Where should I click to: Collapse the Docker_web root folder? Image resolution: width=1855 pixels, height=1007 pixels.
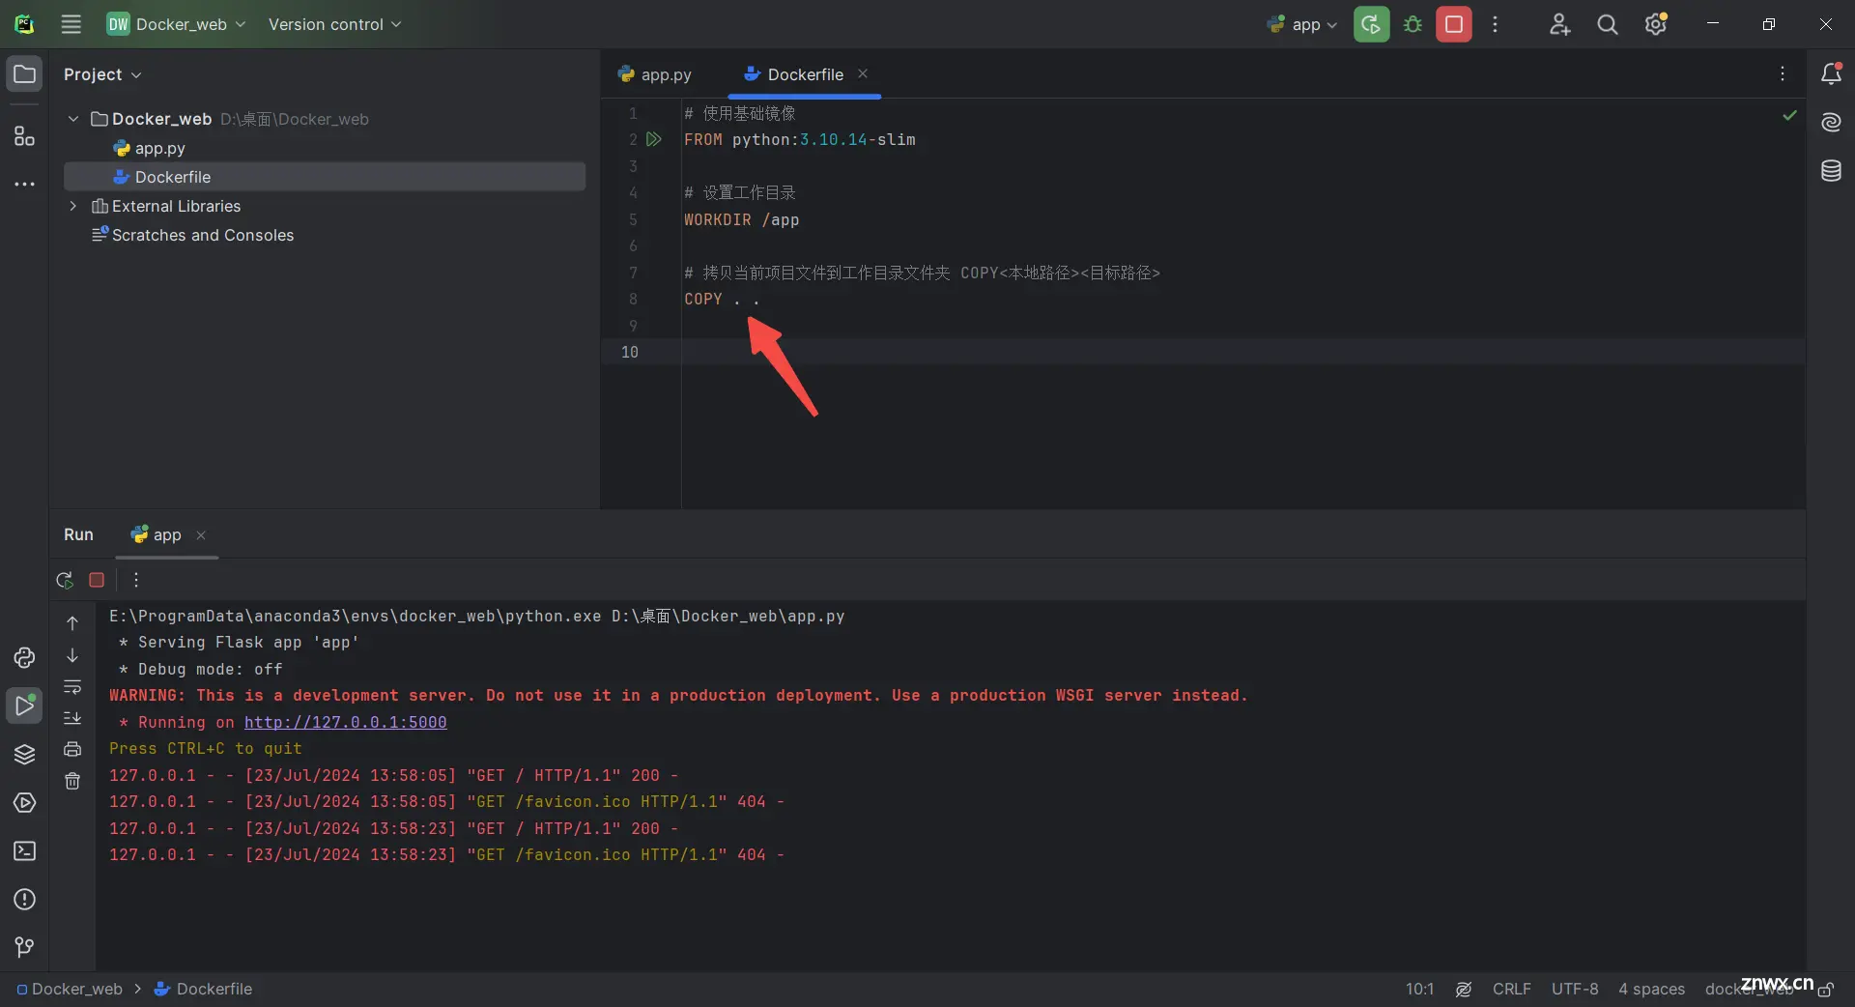click(72, 119)
